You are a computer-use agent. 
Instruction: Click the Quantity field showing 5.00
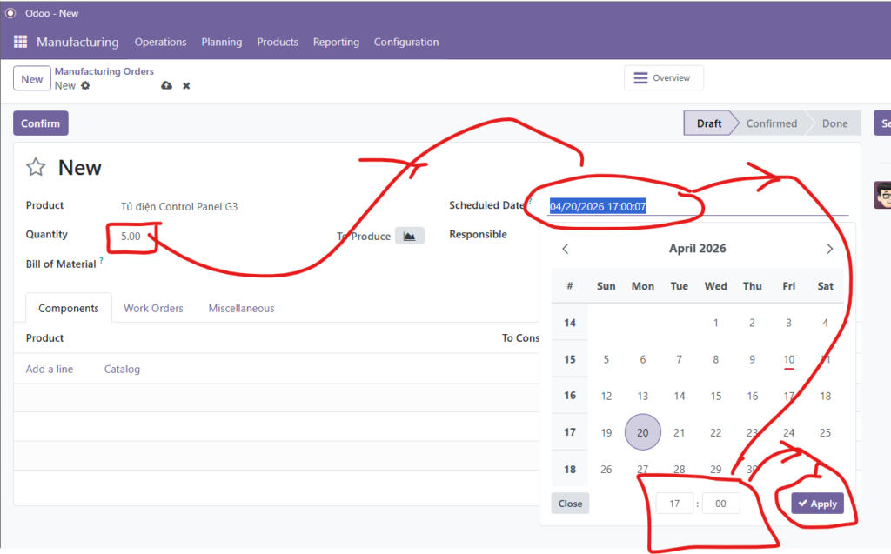131,236
